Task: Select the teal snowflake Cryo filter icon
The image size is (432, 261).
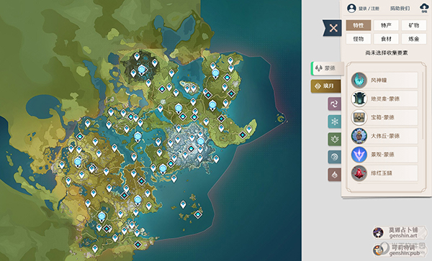Action: coord(335,122)
